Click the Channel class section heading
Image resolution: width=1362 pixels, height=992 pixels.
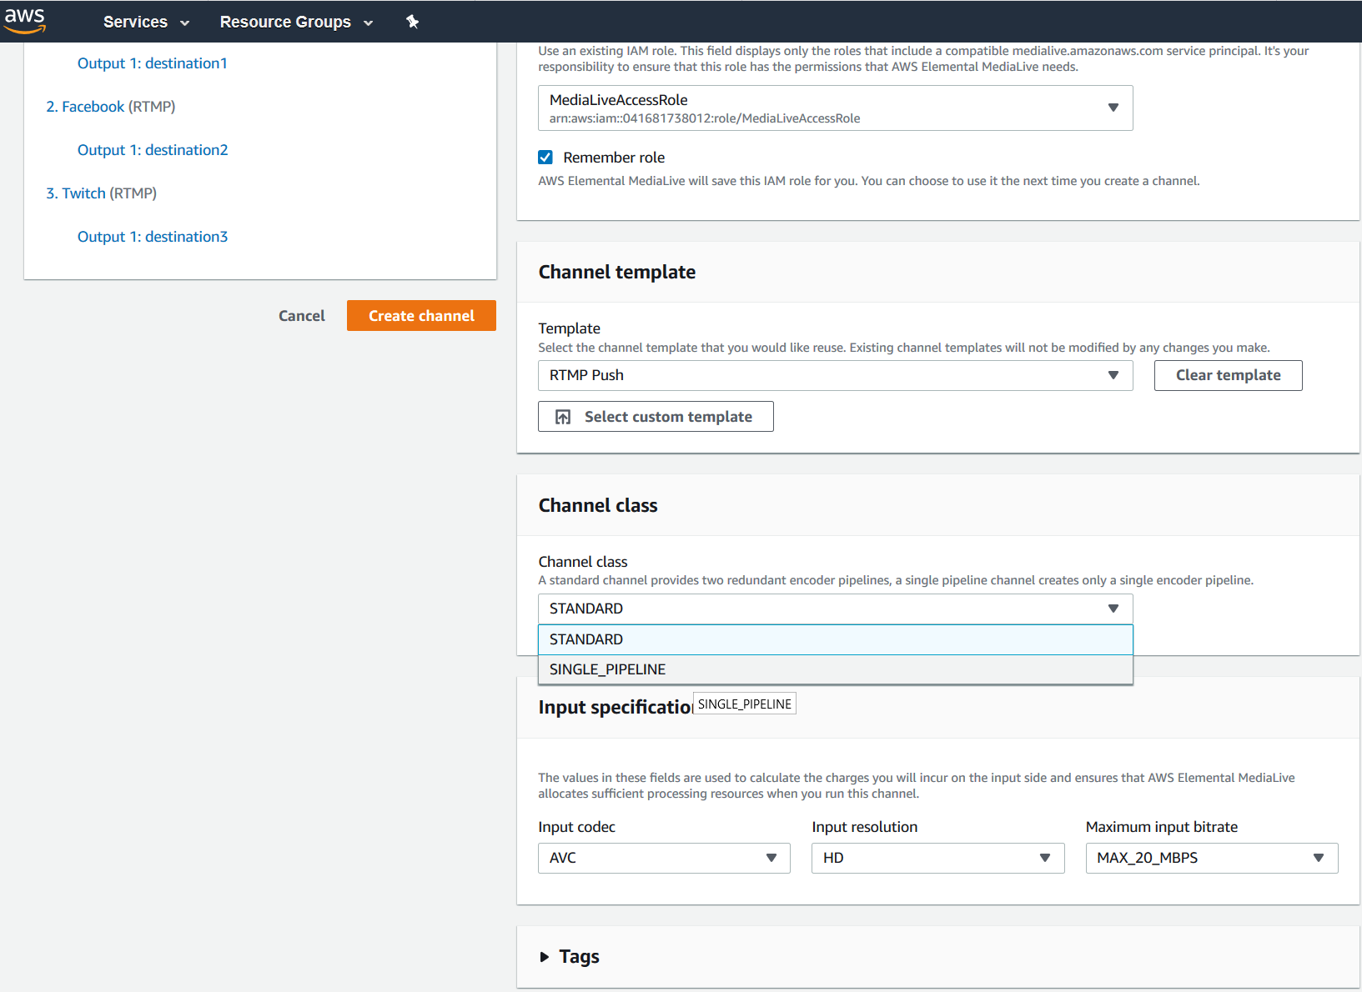click(x=598, y=505)
